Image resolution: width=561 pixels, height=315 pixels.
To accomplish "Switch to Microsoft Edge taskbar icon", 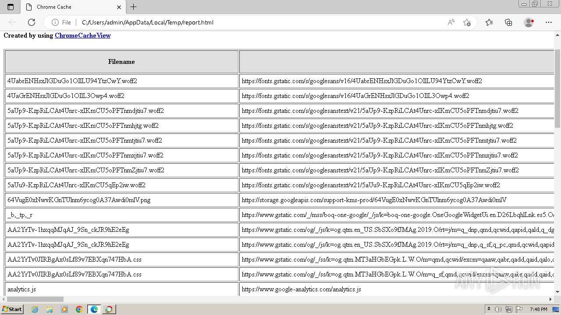I will coord(94,309).
